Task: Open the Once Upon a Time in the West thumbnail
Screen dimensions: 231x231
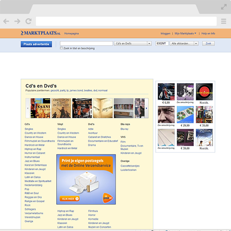Action: click(x=61, y=108)
